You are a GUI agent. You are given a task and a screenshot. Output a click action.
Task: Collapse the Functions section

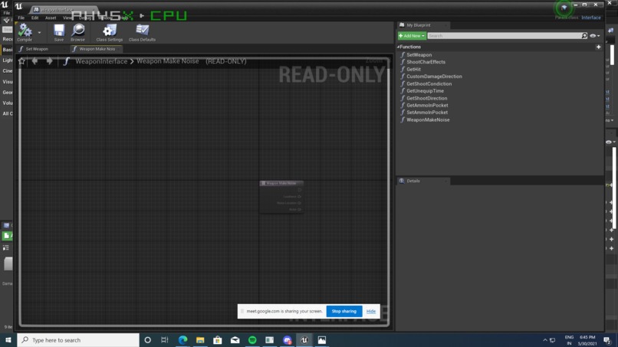coord(399,47)
